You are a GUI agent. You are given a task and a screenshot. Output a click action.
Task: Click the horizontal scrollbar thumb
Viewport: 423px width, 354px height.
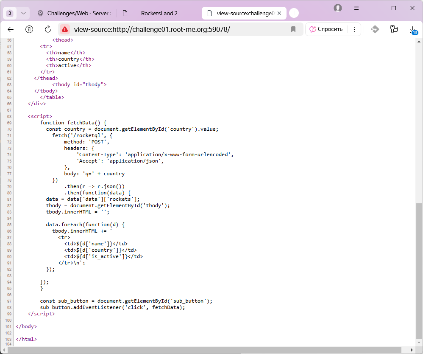tap(204, 350)
